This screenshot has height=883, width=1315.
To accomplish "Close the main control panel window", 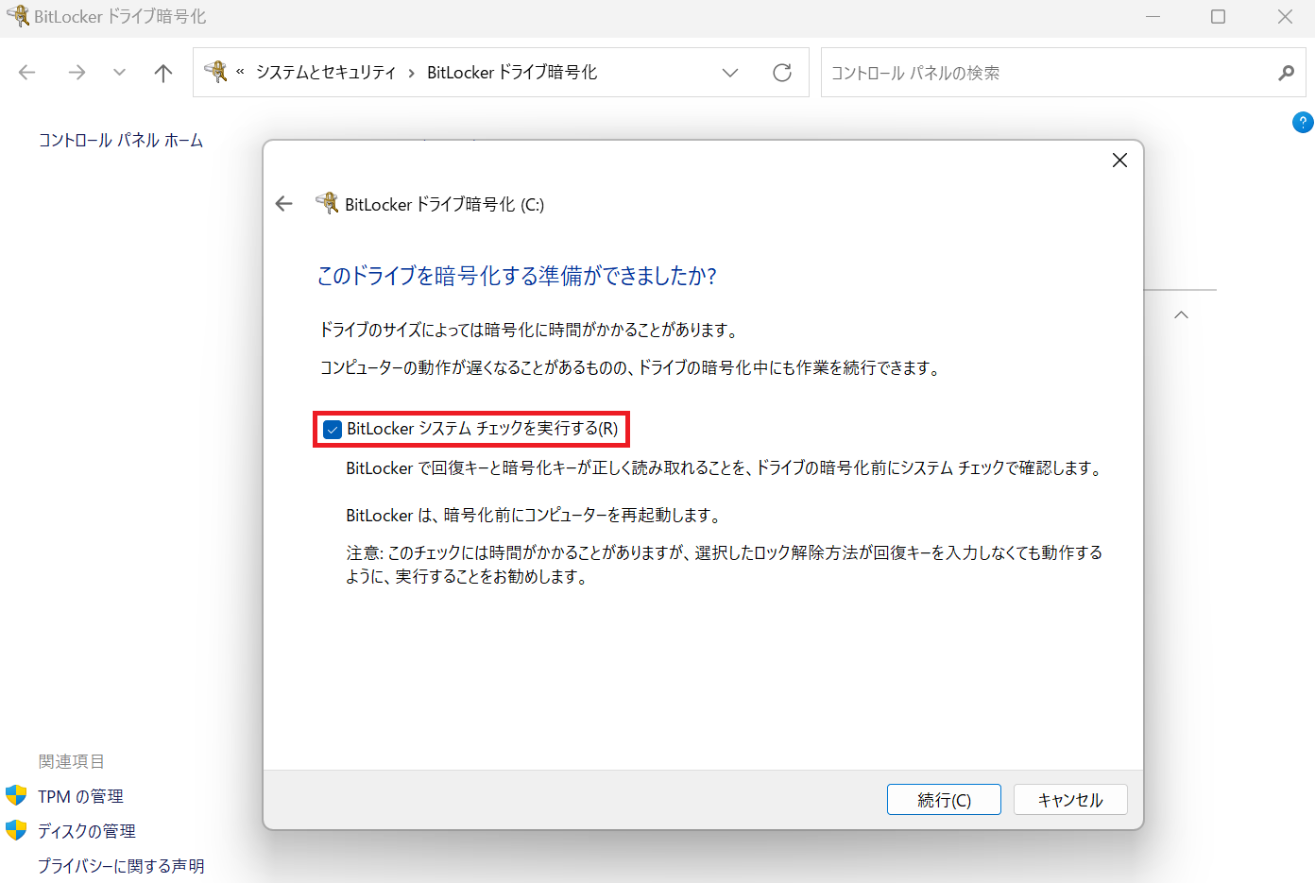I will (x=1285, y=16).
